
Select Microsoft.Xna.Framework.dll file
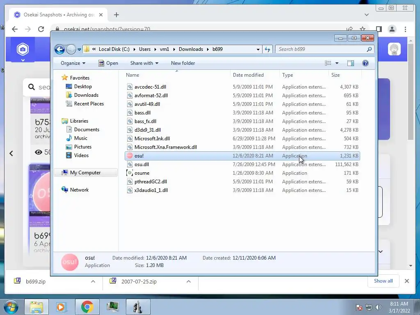(x=166, y=147)
